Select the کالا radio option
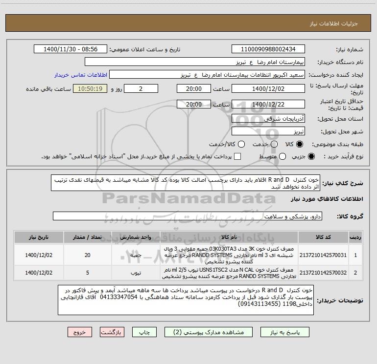Viewport: 377px width, 364px height. click(x=300, y=144)
